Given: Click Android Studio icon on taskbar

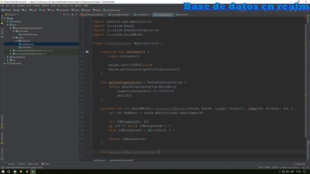Looking at the screenshot, I should tap(33, 172).
